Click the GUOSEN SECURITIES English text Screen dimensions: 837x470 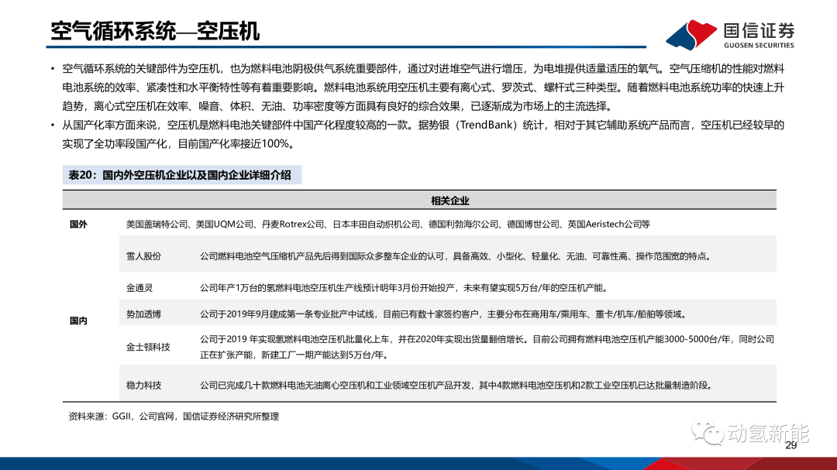pos(759,46)
